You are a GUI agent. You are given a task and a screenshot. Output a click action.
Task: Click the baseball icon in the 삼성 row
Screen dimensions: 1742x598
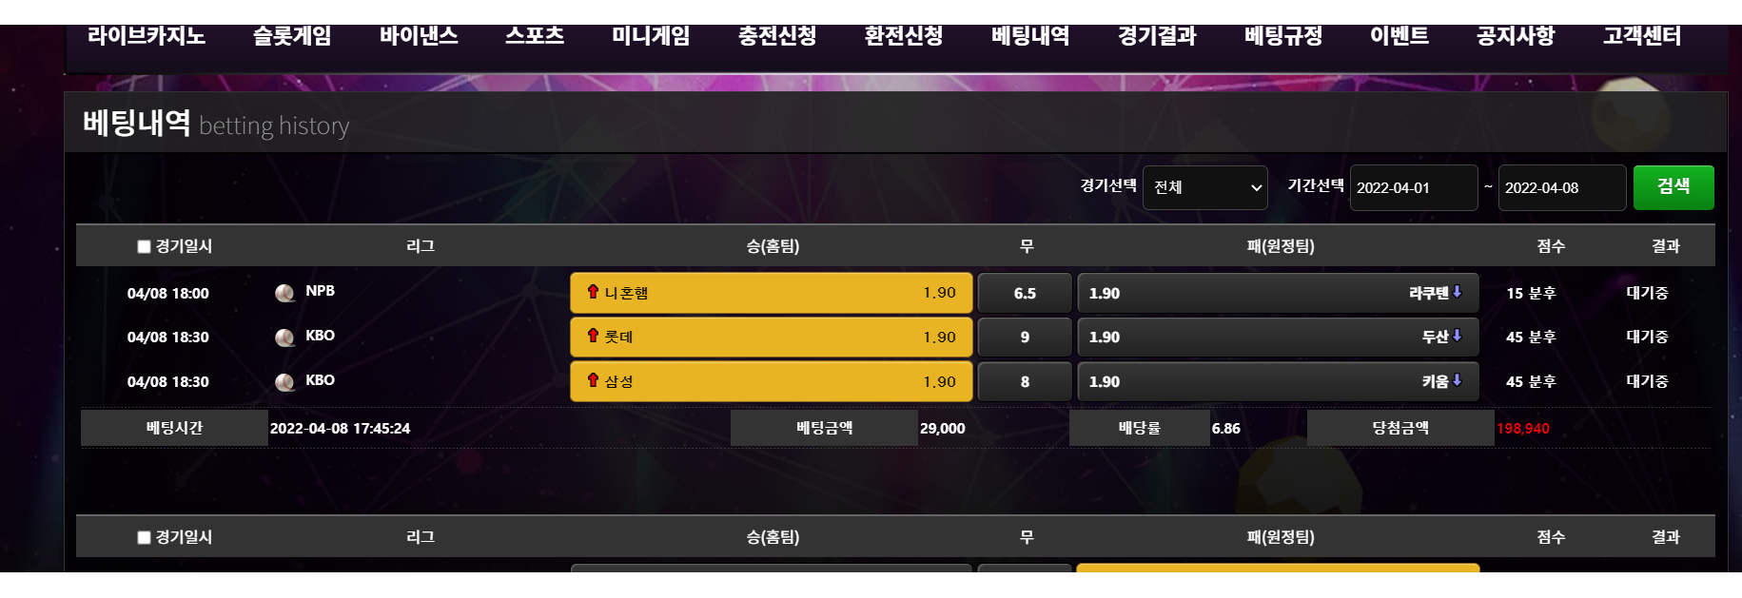pos(284,382)
